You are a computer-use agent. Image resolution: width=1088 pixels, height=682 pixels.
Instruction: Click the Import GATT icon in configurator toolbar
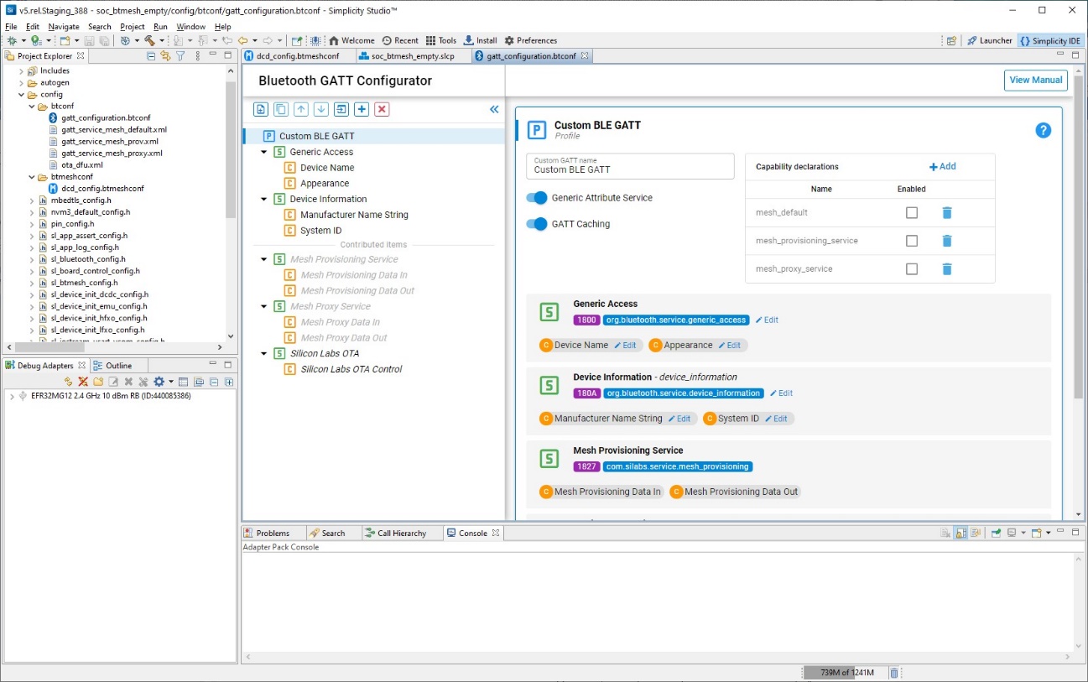(x=261, y=109)
